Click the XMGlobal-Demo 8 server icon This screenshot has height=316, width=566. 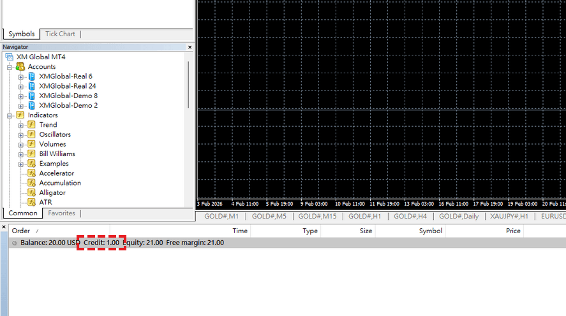point(32,96)
